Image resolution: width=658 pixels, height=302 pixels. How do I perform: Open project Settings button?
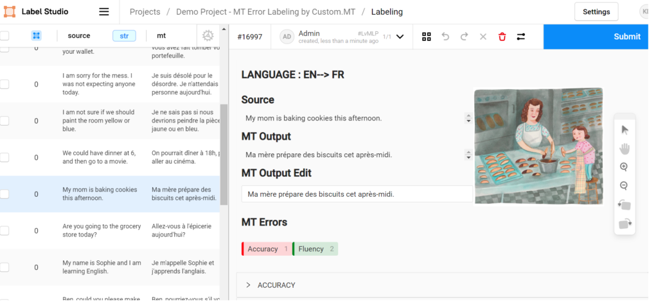(x=596, y=12)
